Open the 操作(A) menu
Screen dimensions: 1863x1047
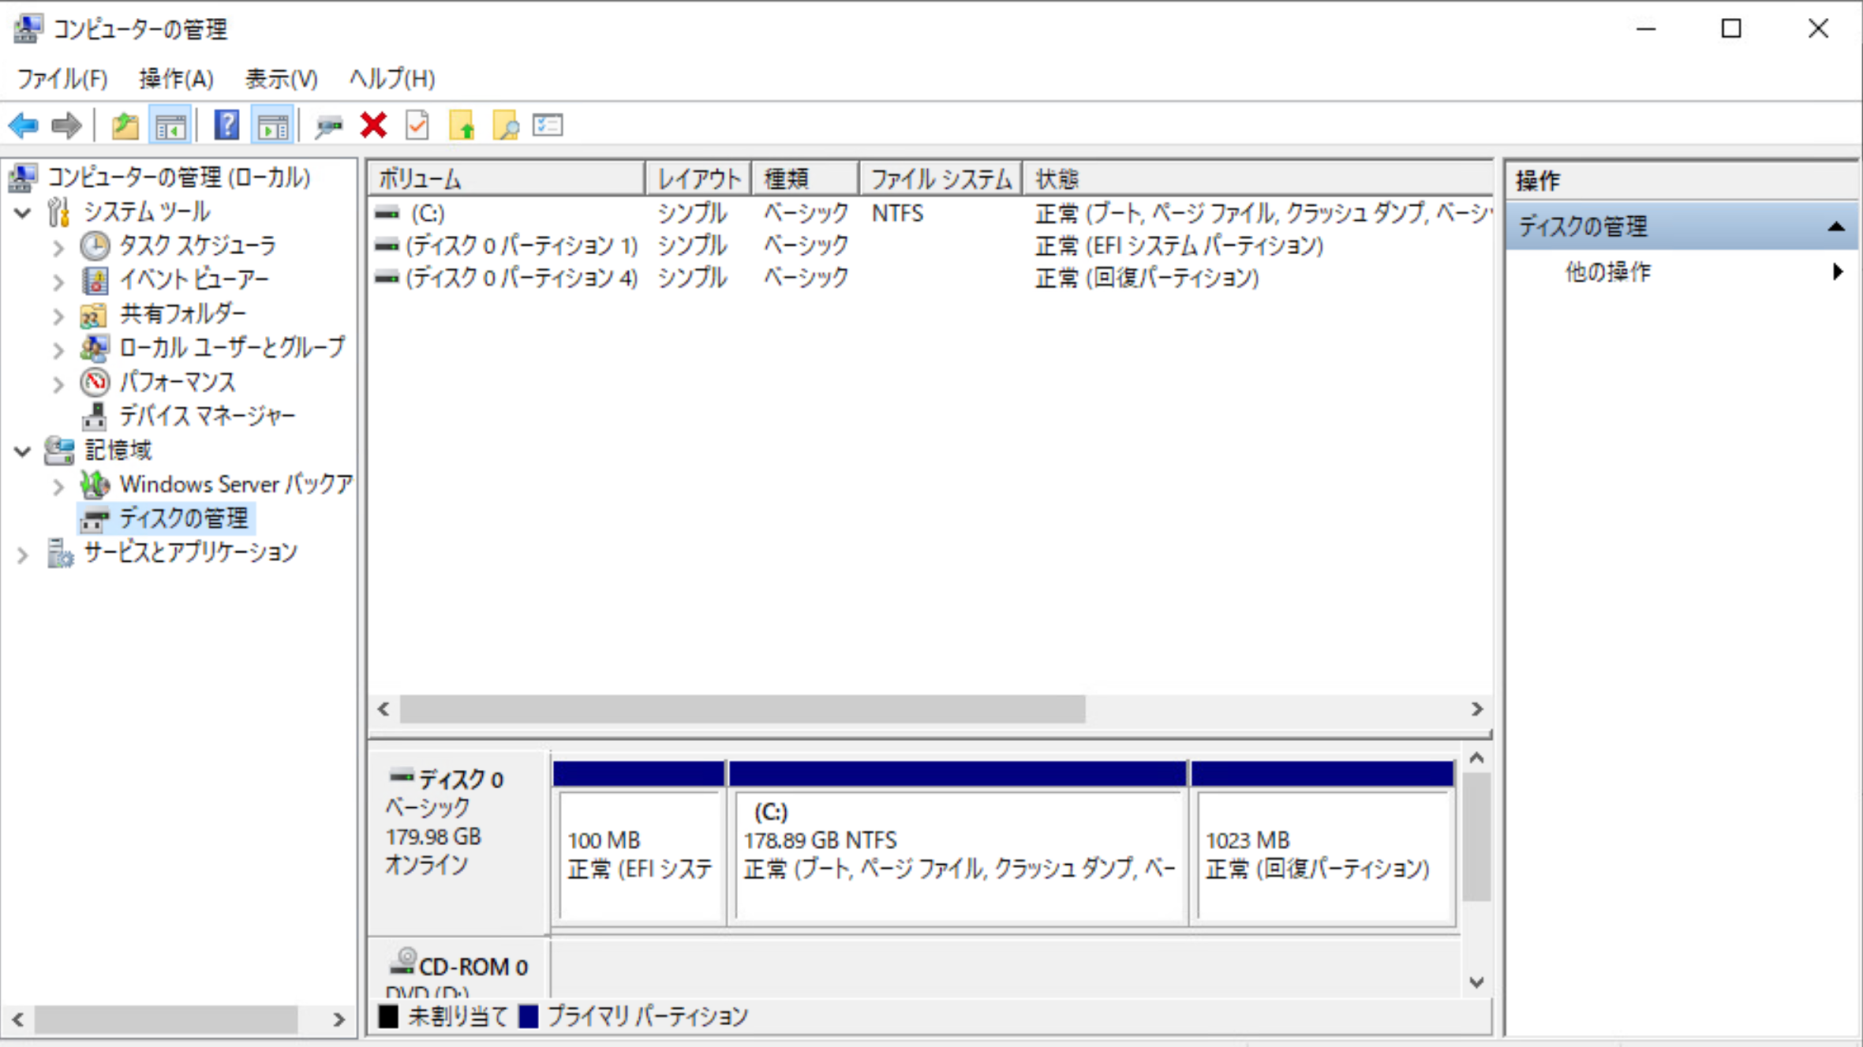pos(176,79)
